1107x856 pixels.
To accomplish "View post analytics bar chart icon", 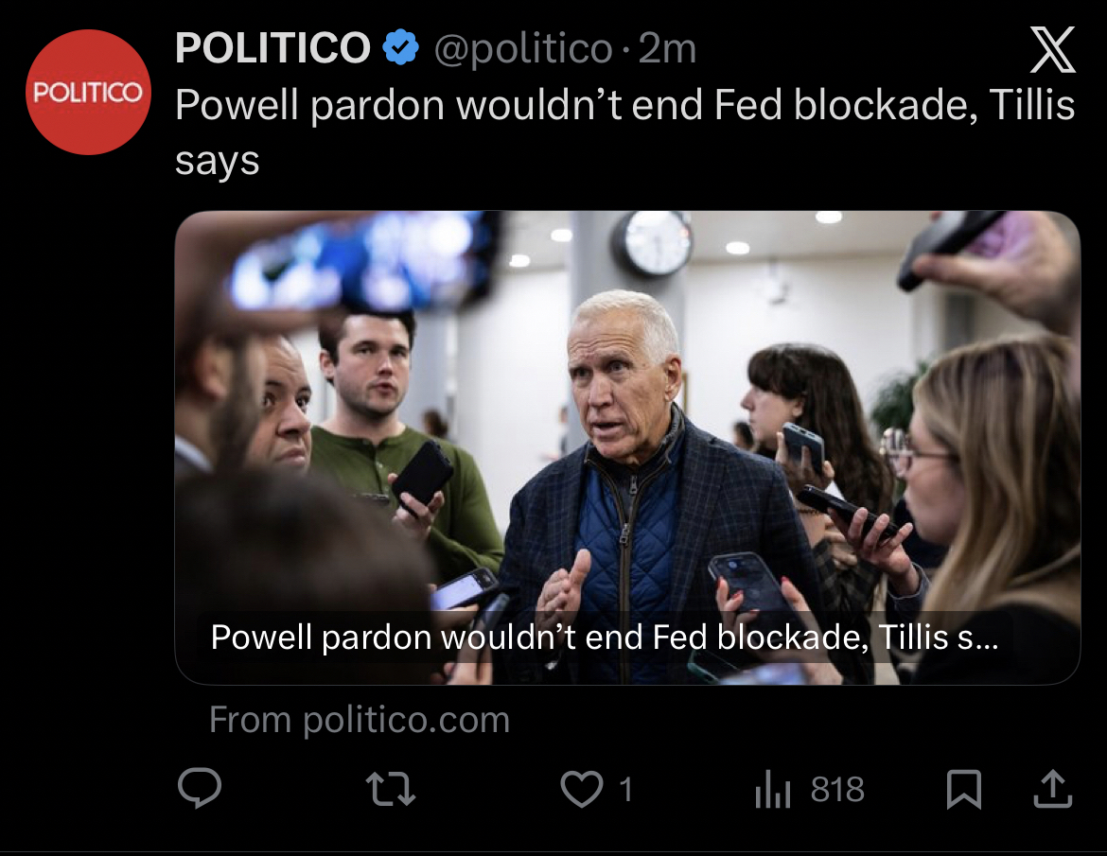I will 772,789.
